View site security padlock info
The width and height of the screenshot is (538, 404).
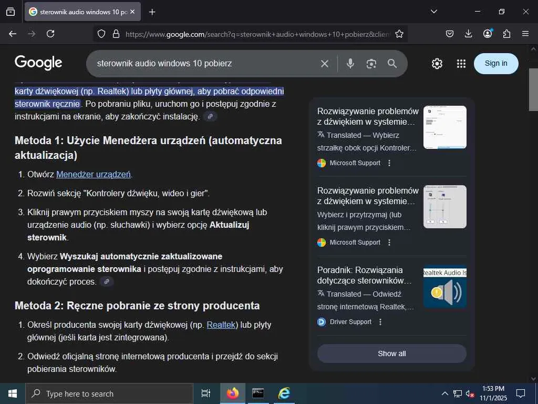click(x=116, y=34)
